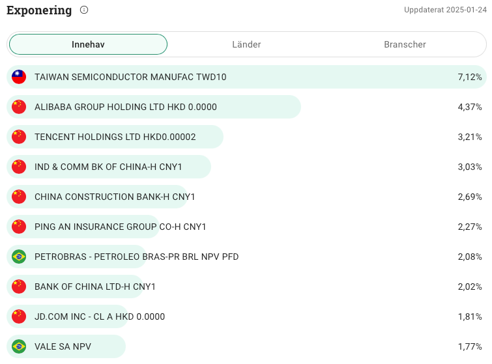Click the 2,02% percentage value
This screenshot has width=492, height=364.
[x=470, y=287]
